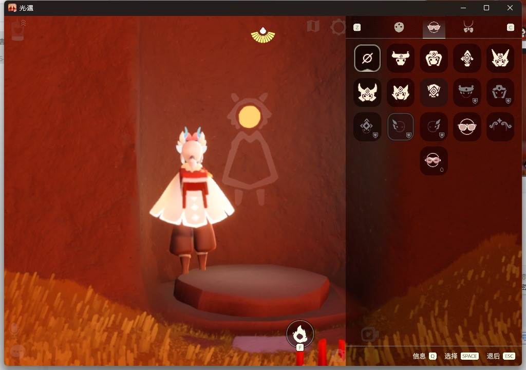Screen dimensions: 526x370
Task: Open the faded cape level icon at corner
Action: [x=18, y=30]
